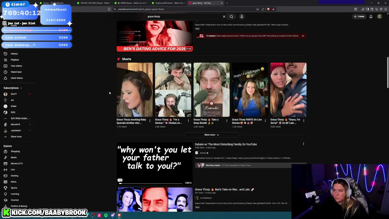Bookmark page with the bookmark icon
Viewport: 389px width, 219px height.
tap(109, 9)
